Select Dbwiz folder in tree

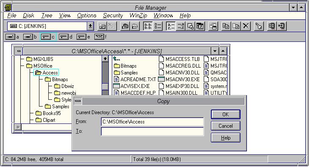coord(64,86)
